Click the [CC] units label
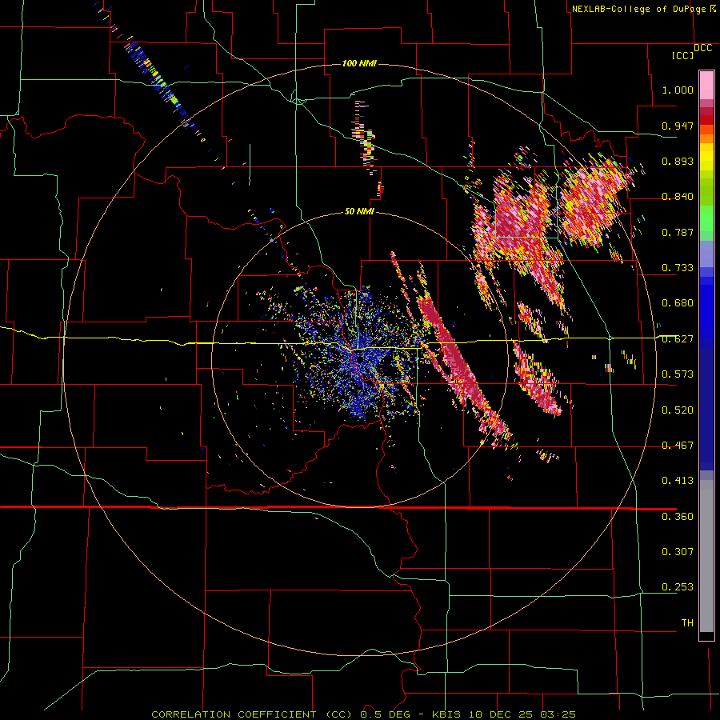The image size is (720, 720). click(x=683, y=55)
